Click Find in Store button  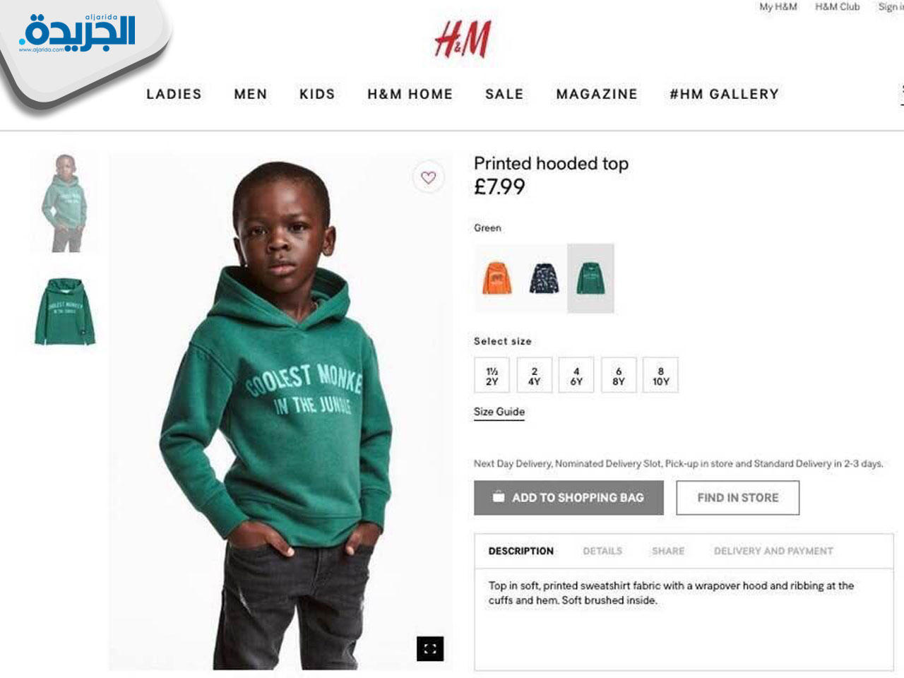pyautogui.click(x=738, y=498)
